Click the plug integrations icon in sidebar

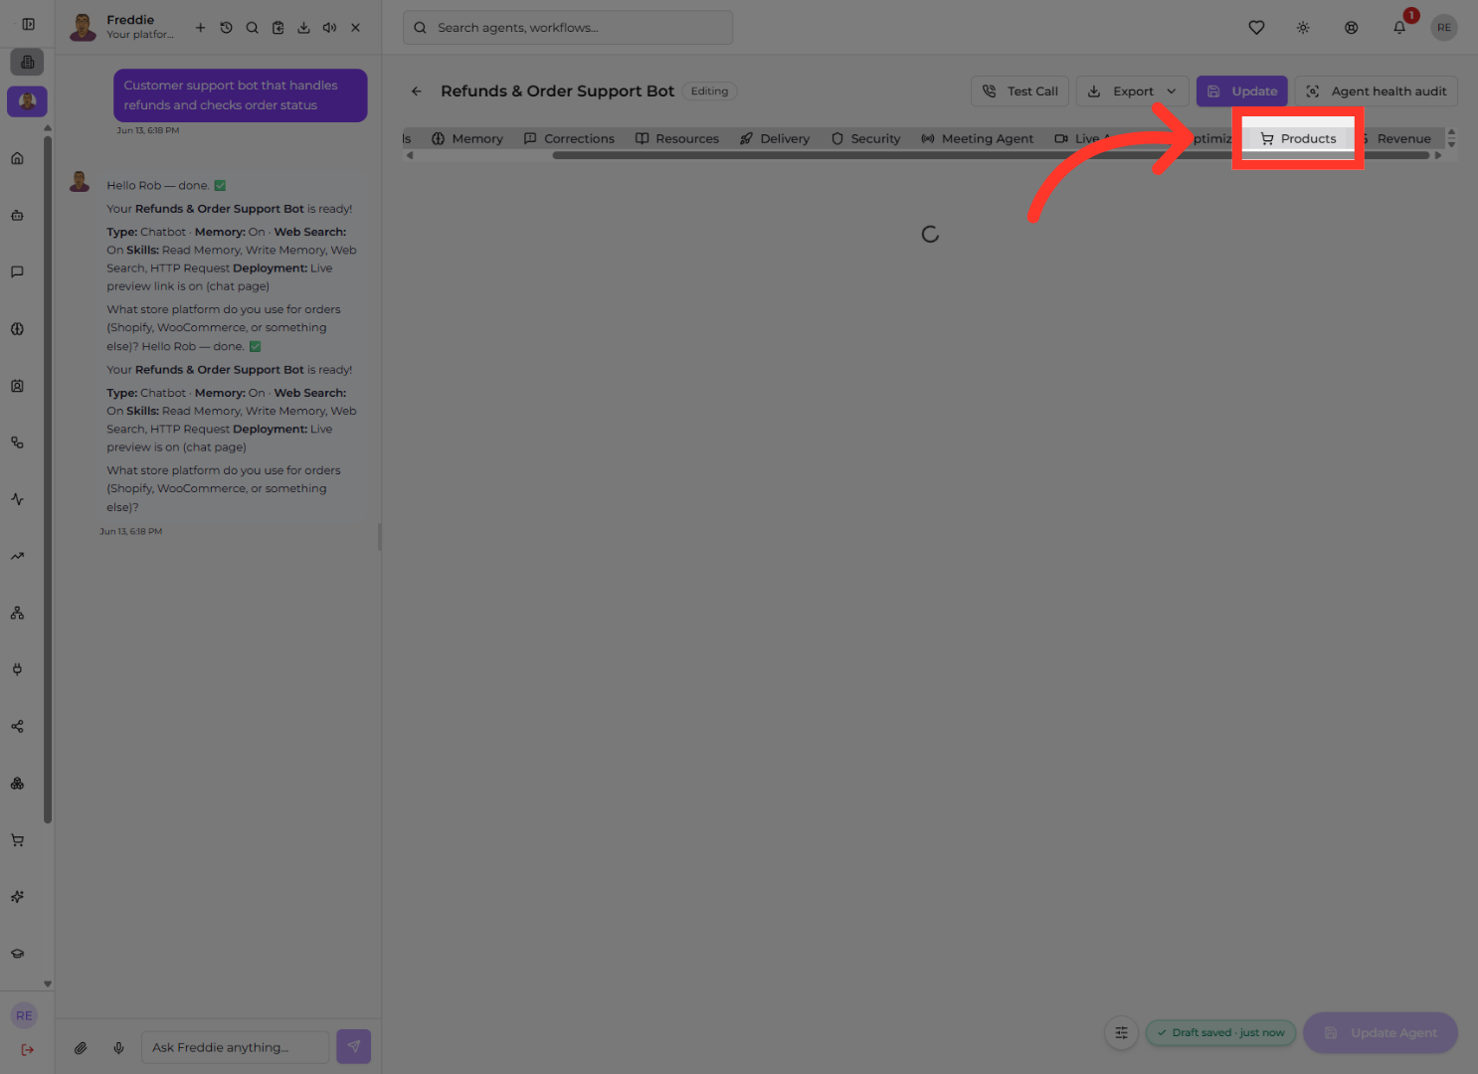17,669
